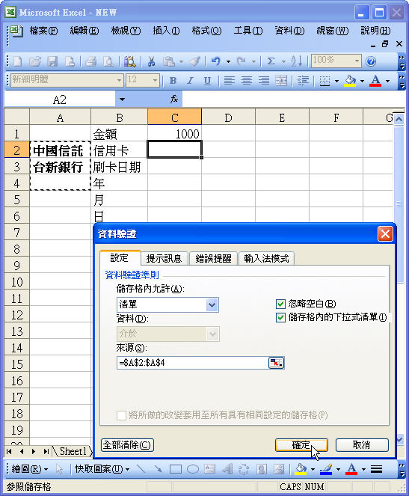Click the New workbook icon

pyautogui.click(x=18, y=61)
